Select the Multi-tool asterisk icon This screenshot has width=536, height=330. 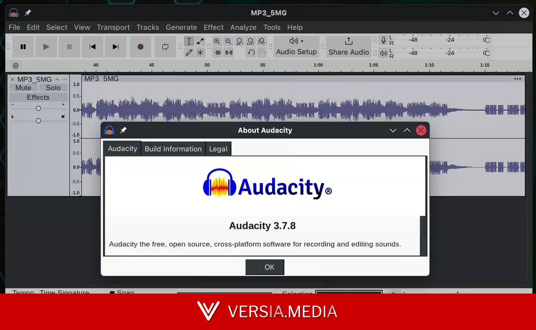coord(200,53)
